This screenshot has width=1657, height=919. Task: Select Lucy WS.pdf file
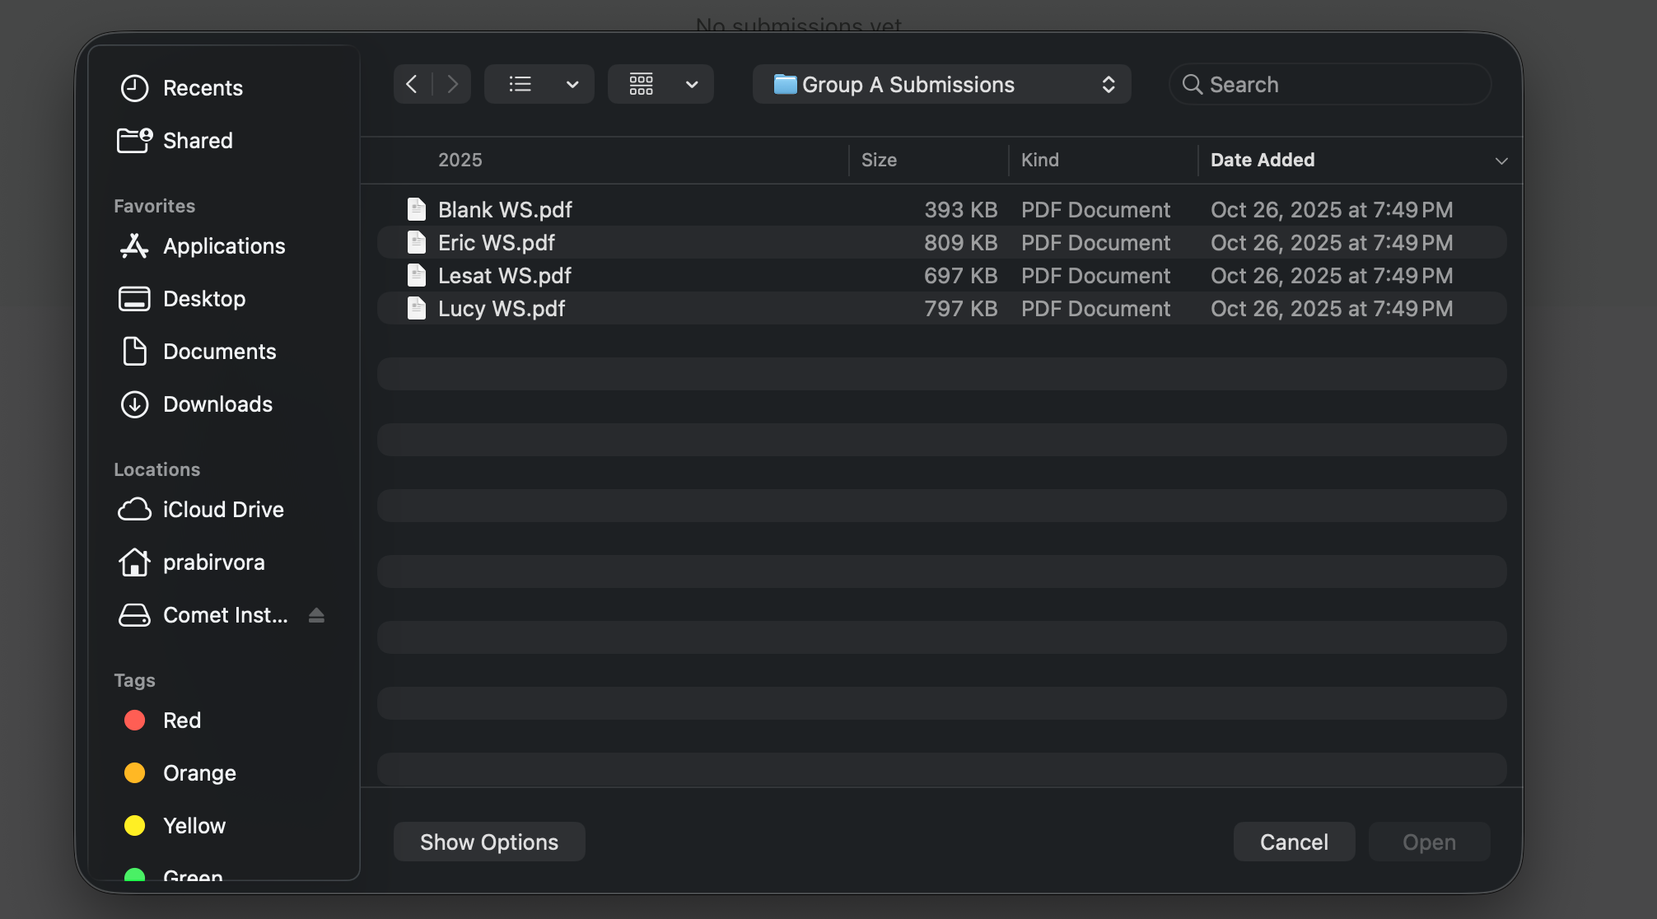click(501, 308)
